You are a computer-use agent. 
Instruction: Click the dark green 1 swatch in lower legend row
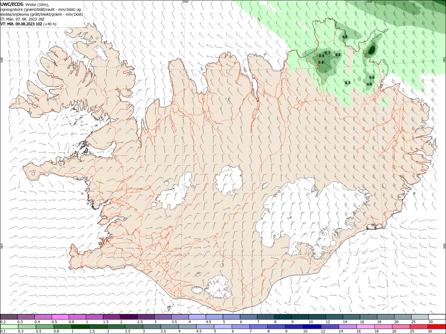point(80,326)
